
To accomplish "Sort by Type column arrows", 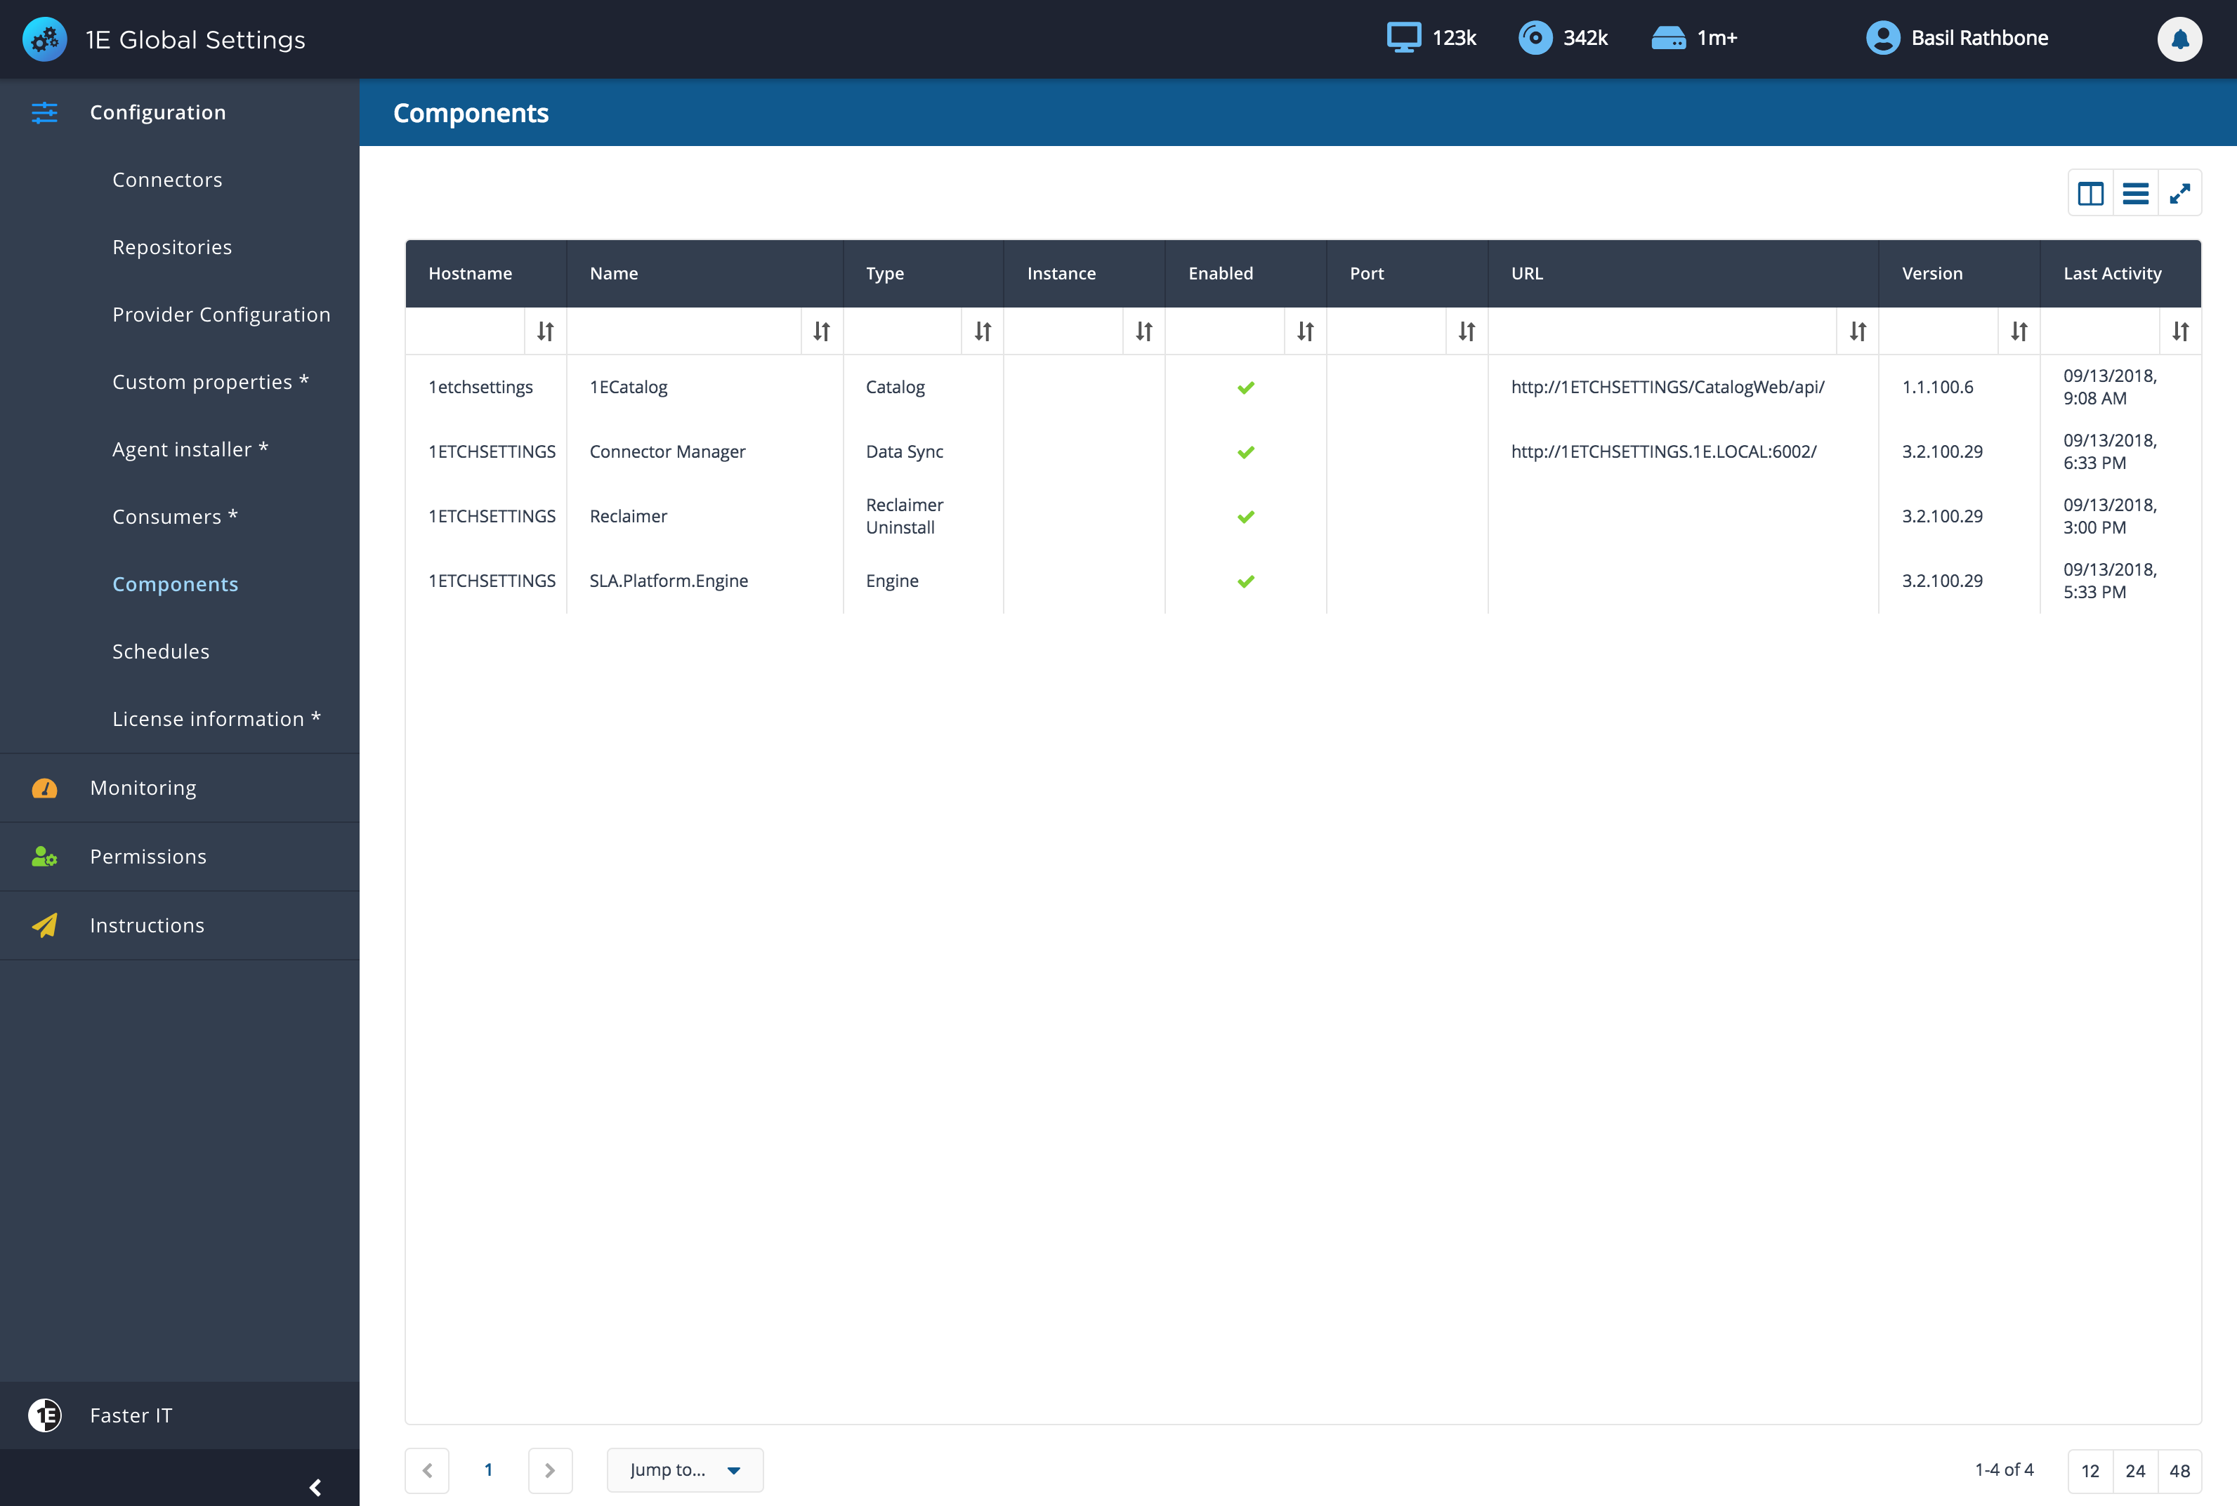I will click(982, 331).
